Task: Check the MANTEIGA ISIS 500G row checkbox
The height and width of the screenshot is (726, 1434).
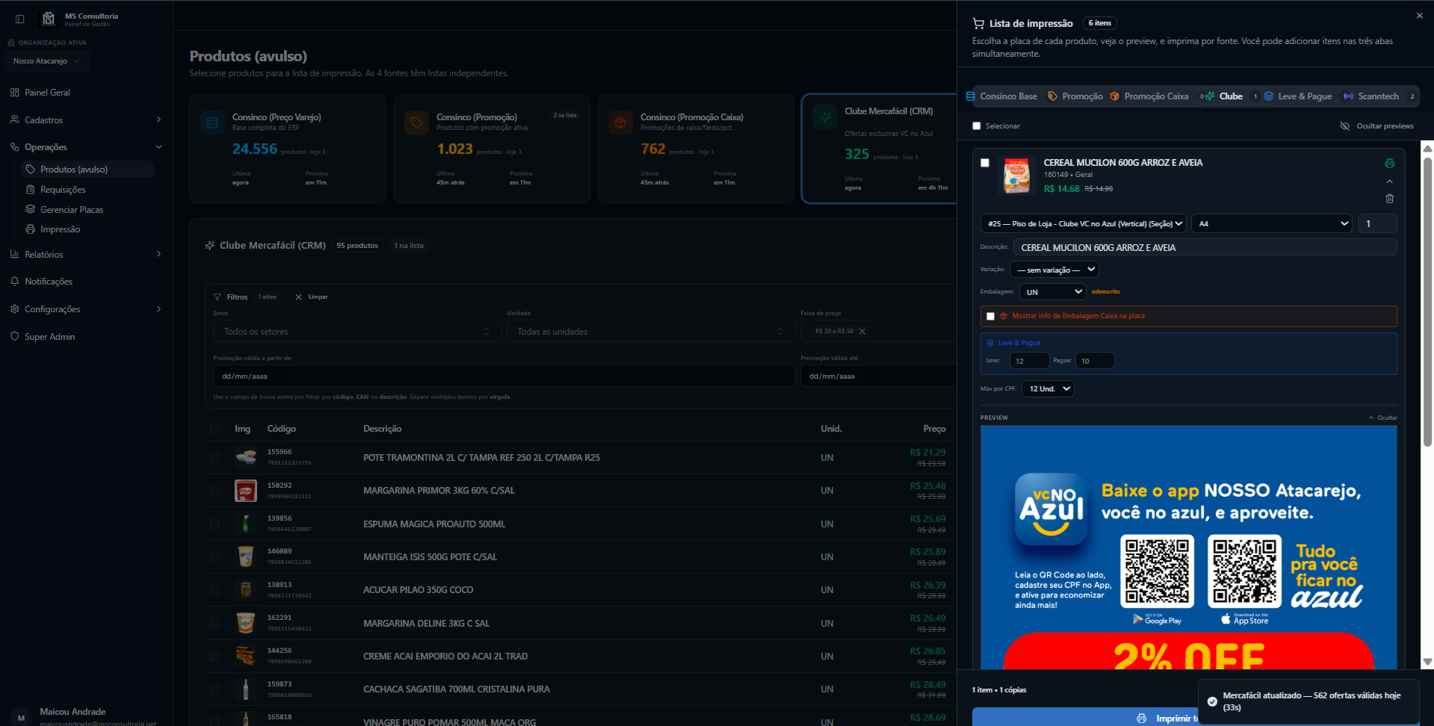Action: coord(215,557)
